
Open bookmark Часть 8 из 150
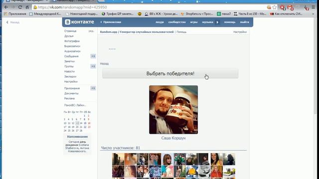click(250, 14)
